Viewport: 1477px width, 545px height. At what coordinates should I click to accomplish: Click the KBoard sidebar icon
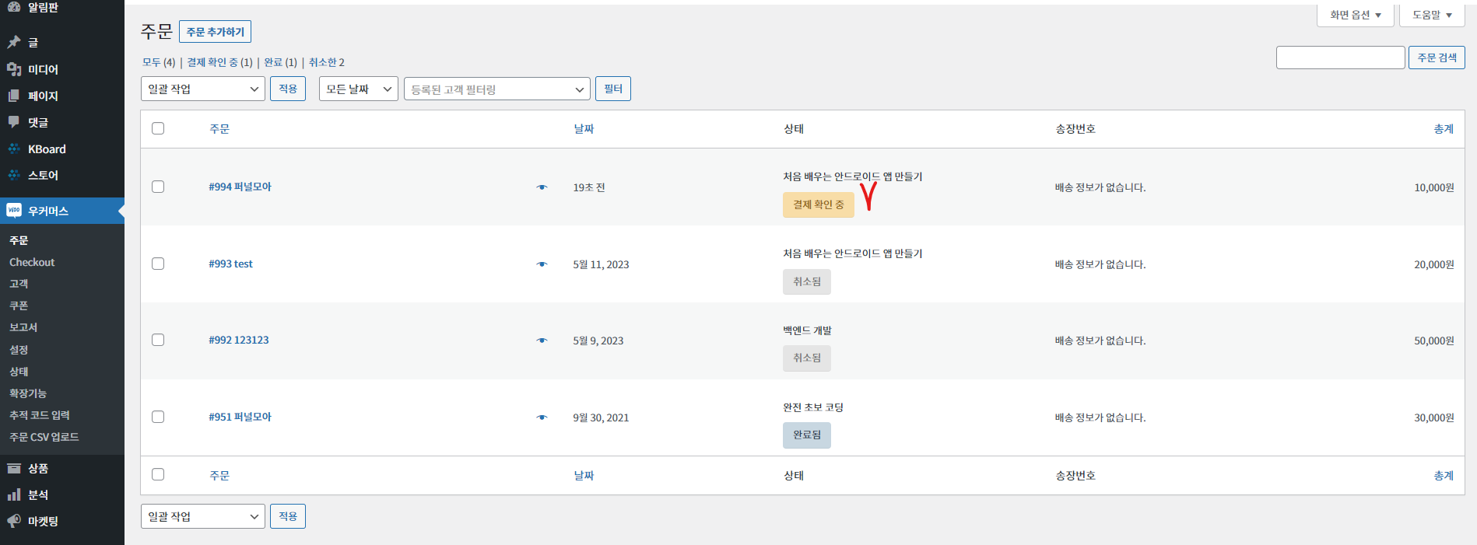point(14,148)
